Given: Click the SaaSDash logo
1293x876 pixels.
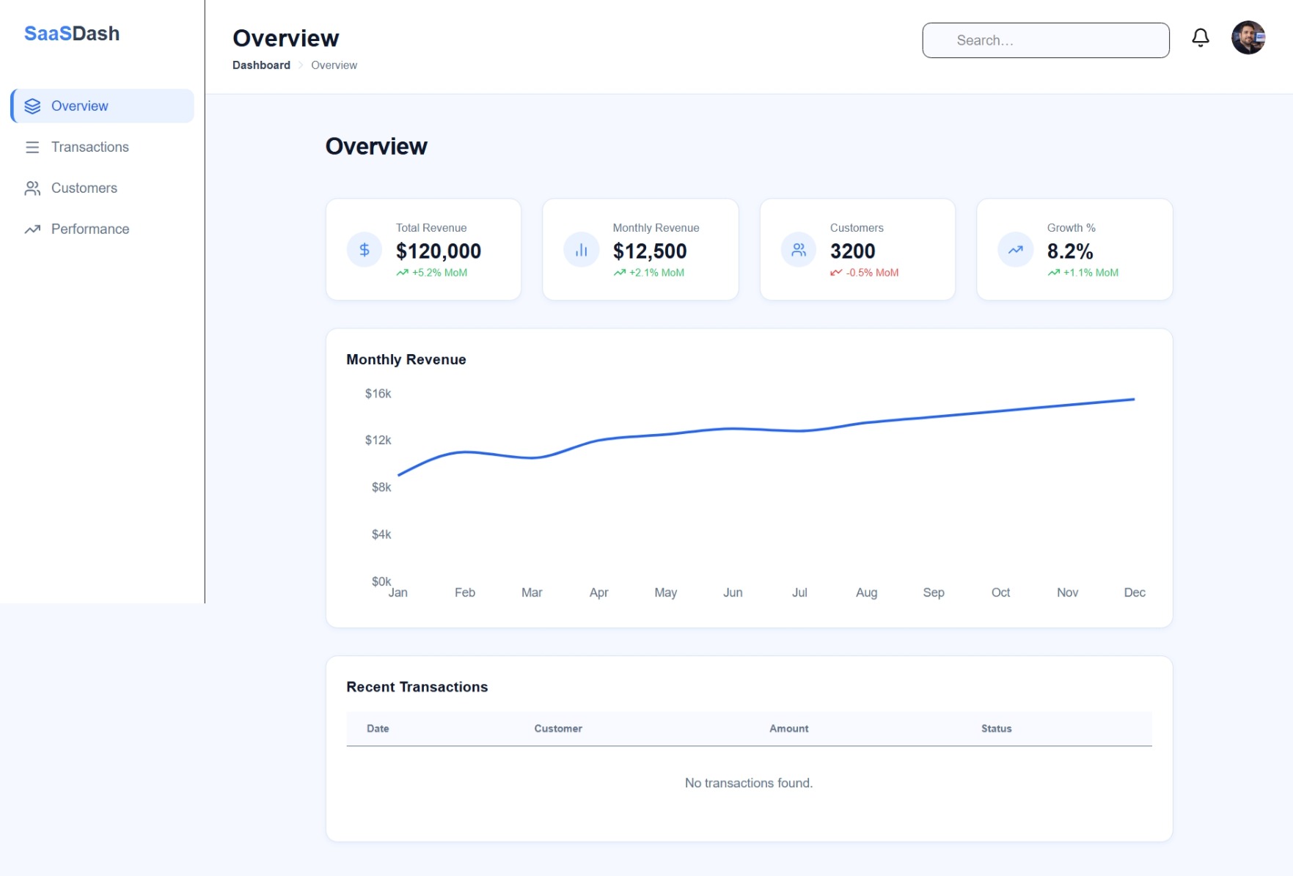Looking at the screenshot, I should point(72,34).
